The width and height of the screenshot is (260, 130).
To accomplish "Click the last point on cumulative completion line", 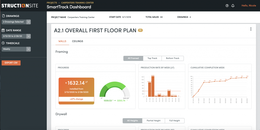I will coord(247,78).
